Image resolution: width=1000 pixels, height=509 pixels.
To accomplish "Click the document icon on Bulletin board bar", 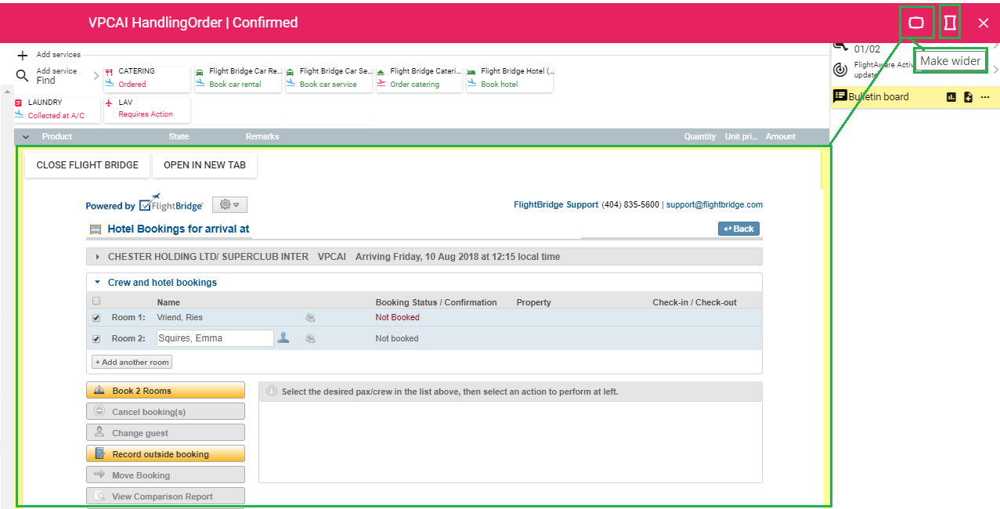I will [968, 97].
